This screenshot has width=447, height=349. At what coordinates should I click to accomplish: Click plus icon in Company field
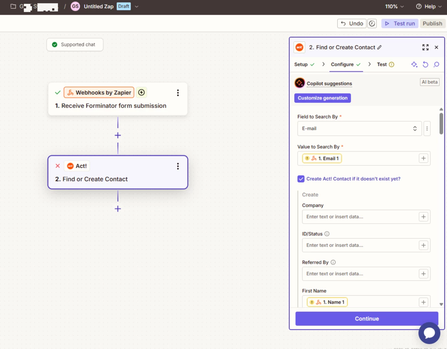pos(423,217)
